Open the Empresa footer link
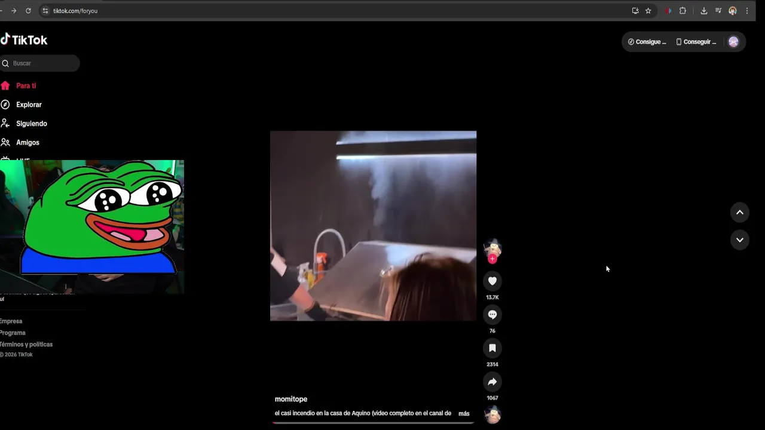The image size is (765, 430). point(11,321)
